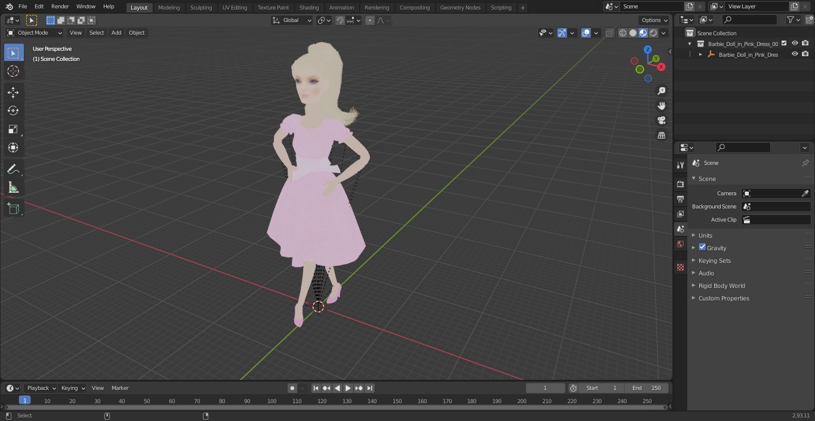815x421 pixels.
Task: Switch to Solid viewport shading
Action: pyautogui.click(x=633, y=33)
